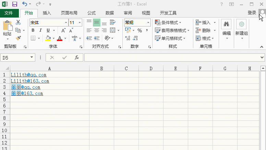Viewport: 266px width, 150px height.
Task: Redo the last undone action
Action: click(38, 4)
